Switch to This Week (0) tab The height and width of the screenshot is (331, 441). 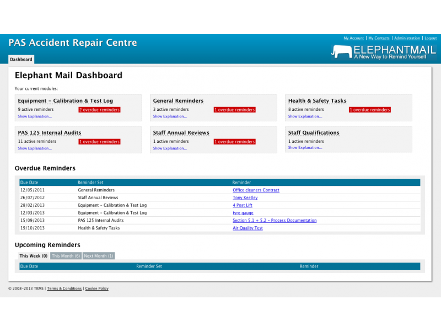(x=33, y=256)
